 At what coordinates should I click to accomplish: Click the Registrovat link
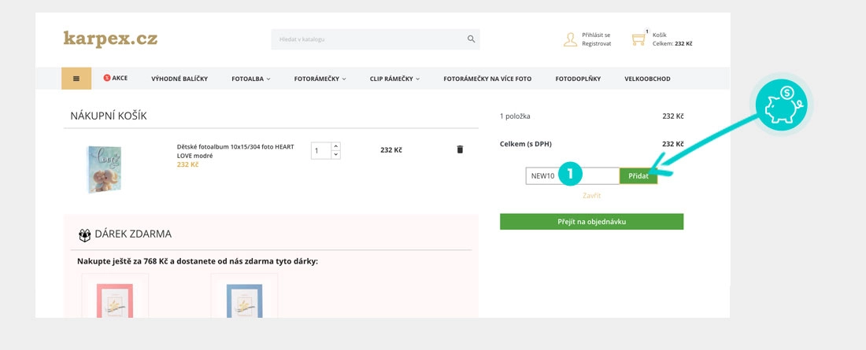point(597,43)
